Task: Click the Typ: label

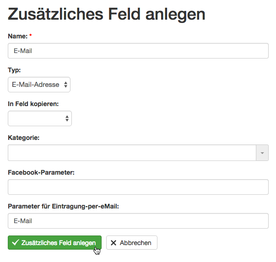Action: point(14,70)
